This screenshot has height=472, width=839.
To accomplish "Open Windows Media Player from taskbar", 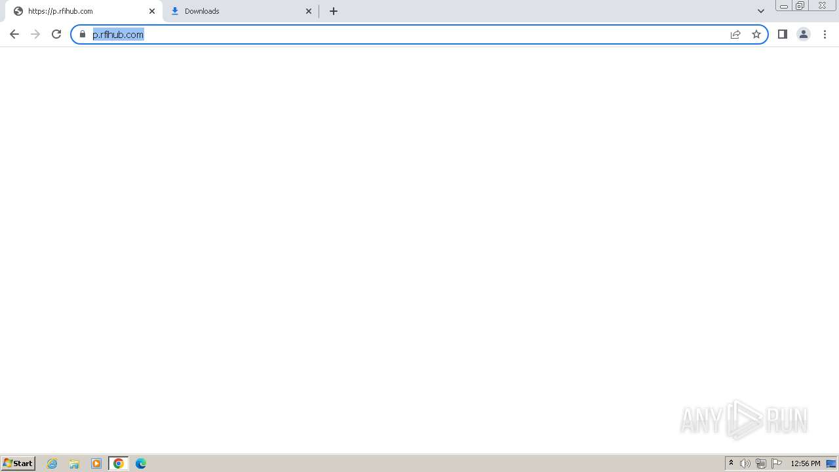I will click(96, 463).
